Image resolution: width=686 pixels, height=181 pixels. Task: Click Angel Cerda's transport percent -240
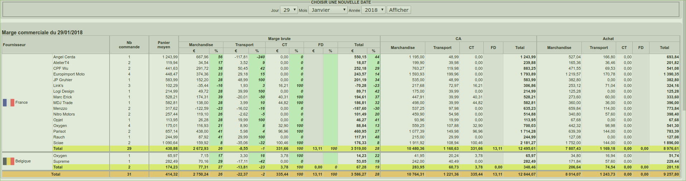tap(261, 57)
